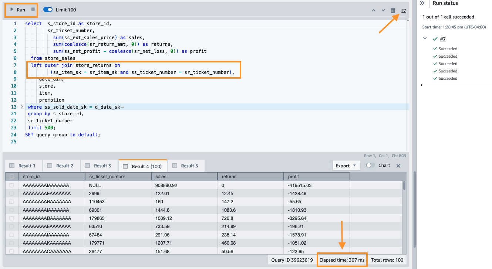
Task: Collapse the Run status side panel
Action: pyautogui.click(x=422, y=3)
